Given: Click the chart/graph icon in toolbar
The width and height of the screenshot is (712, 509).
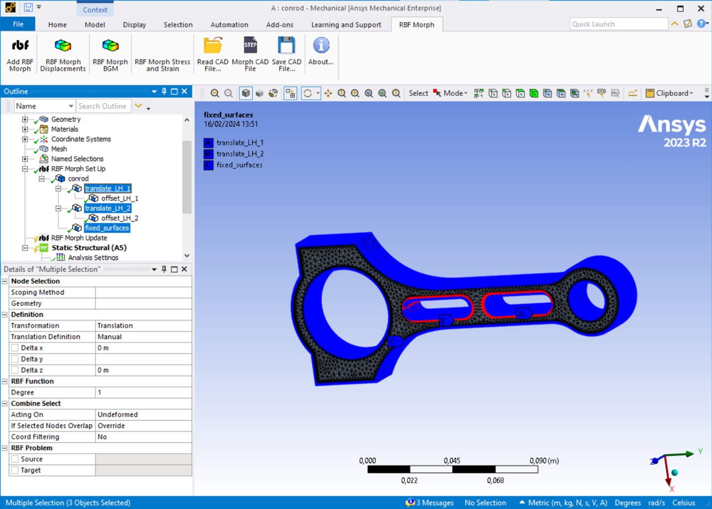Looking at the screenshot, I should [633, 93].
